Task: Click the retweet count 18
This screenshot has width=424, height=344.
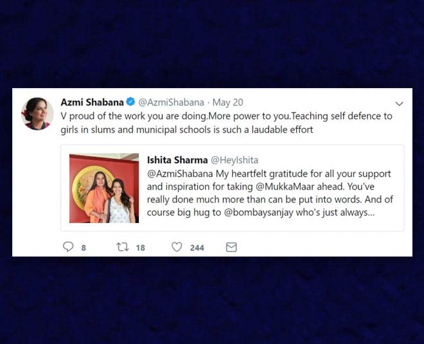Action: (140, 248)
